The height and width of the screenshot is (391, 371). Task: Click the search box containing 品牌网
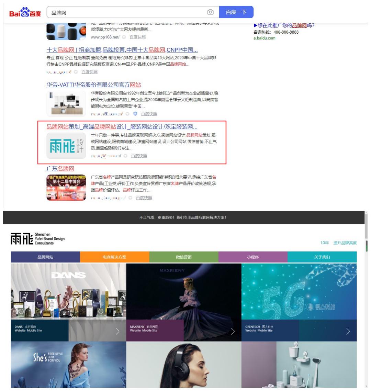(120, 11)
